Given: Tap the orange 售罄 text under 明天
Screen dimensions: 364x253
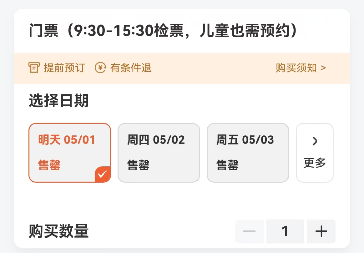Looking at the screenshot, I should (x=49, y=165).
